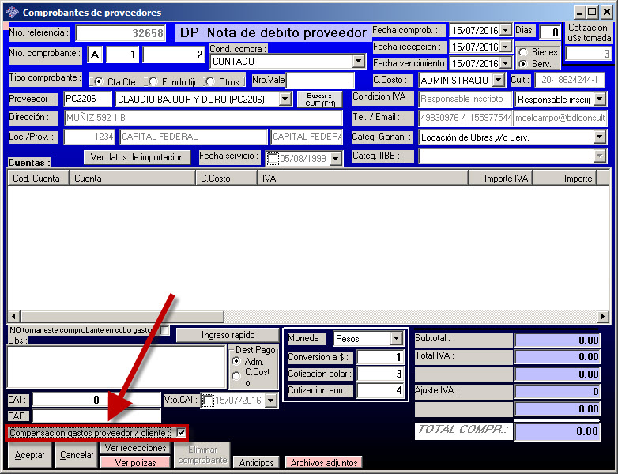Click the Nro.Vale input field
This screenshot has width=618, height=474.
(x=320, y=81)
